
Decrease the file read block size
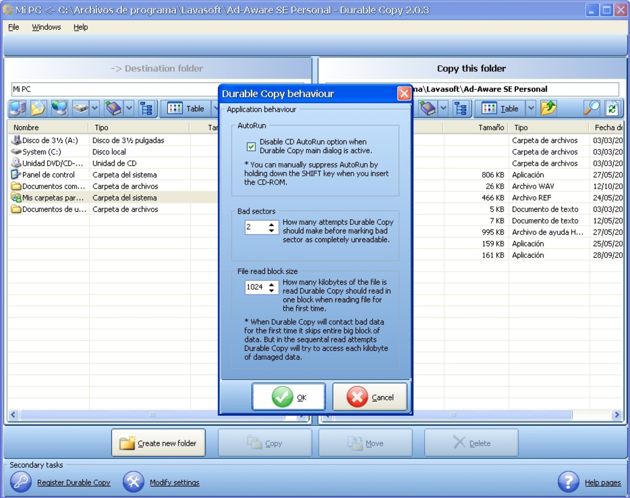point(271,290)
